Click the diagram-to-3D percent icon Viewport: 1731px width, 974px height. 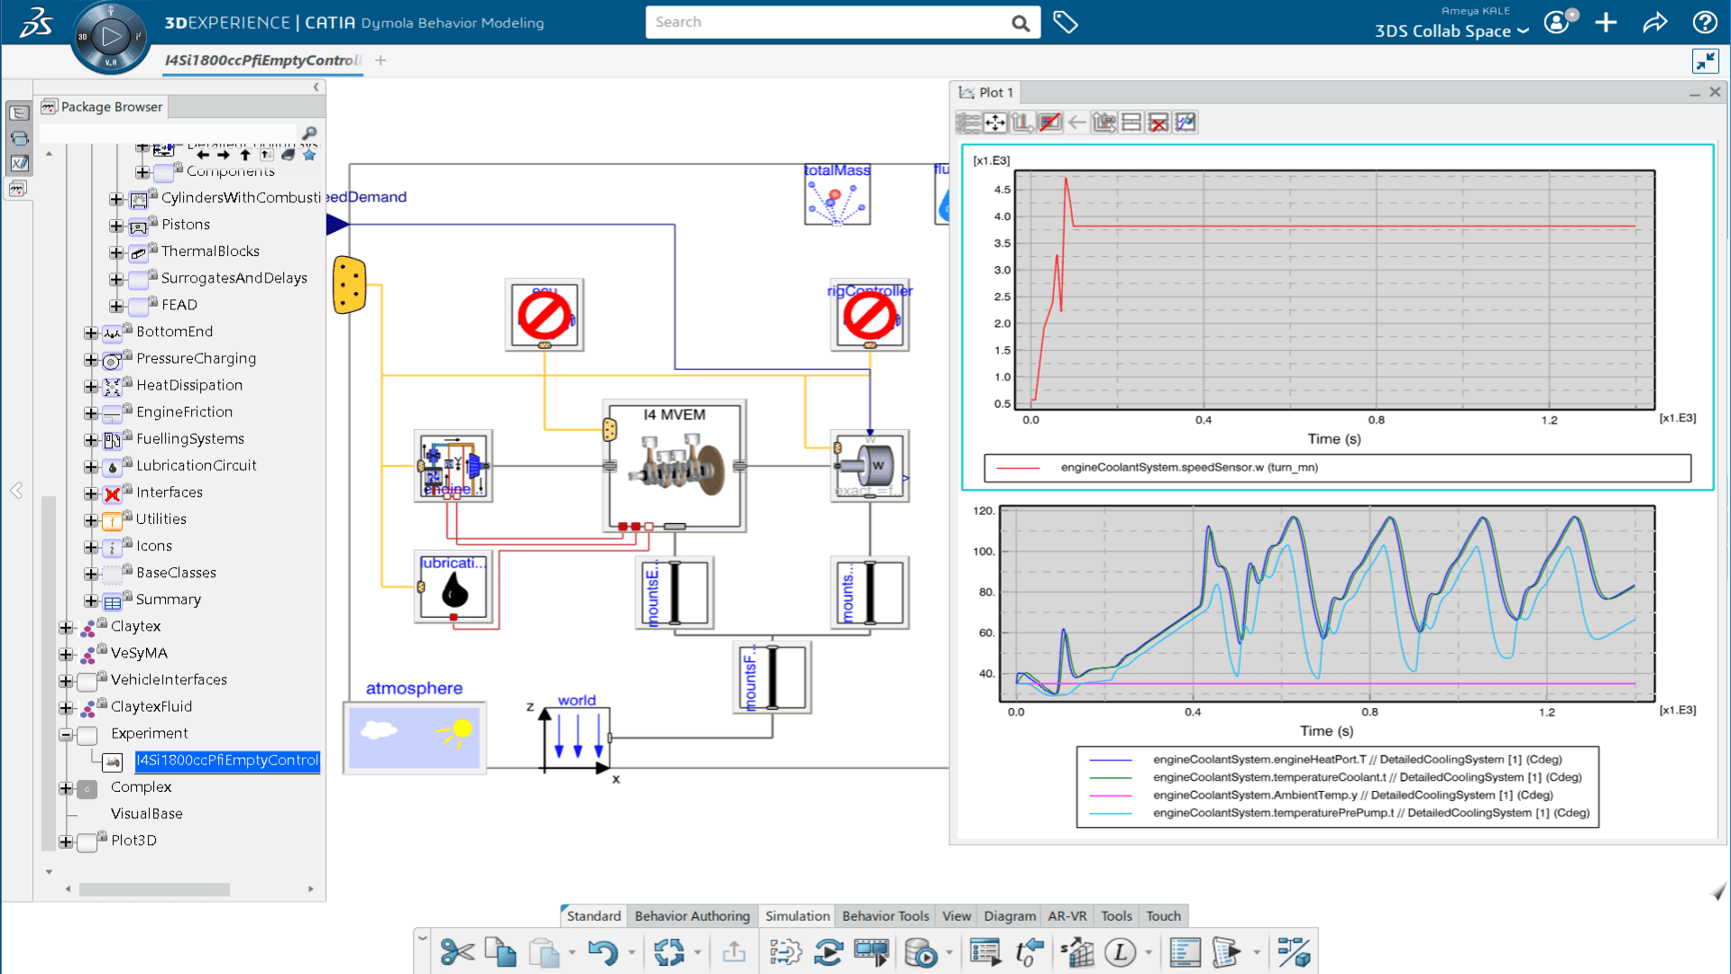point(1293,951)
